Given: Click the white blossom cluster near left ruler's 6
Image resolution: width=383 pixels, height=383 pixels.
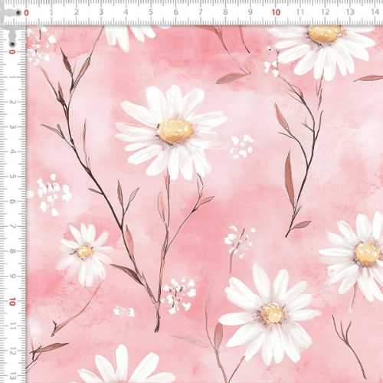Looking at the screenshot, I should tap(52, 195).
